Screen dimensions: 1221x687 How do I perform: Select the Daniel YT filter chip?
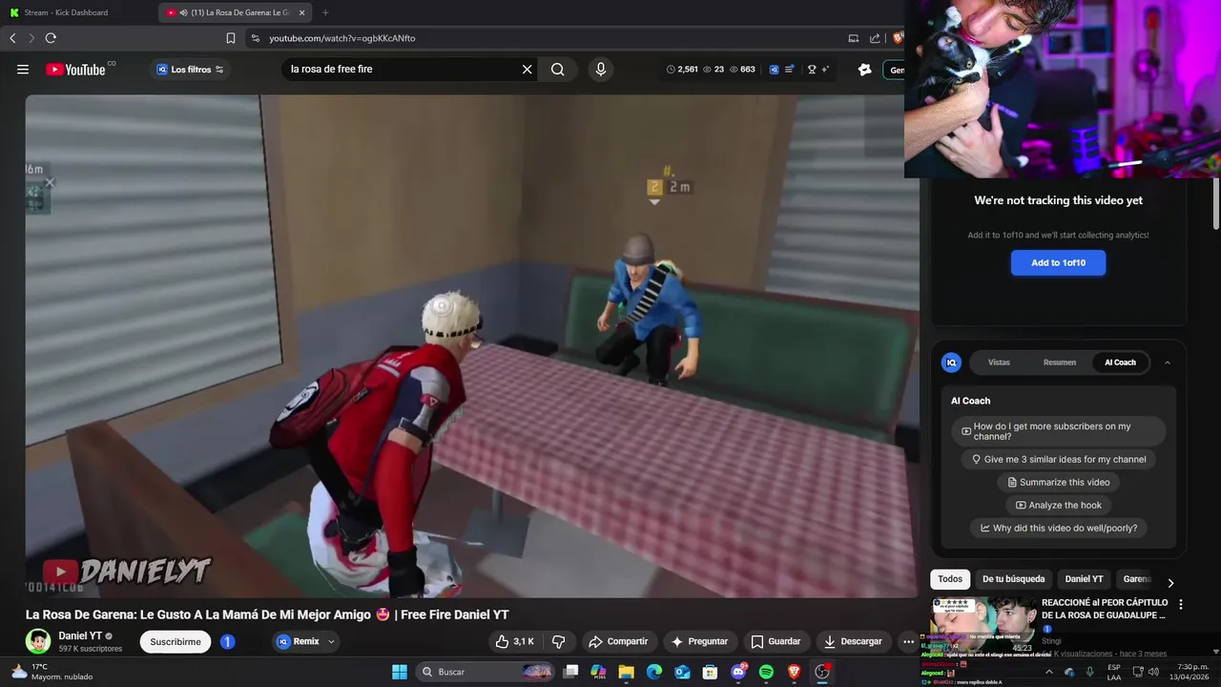[x=1084, y=579]
